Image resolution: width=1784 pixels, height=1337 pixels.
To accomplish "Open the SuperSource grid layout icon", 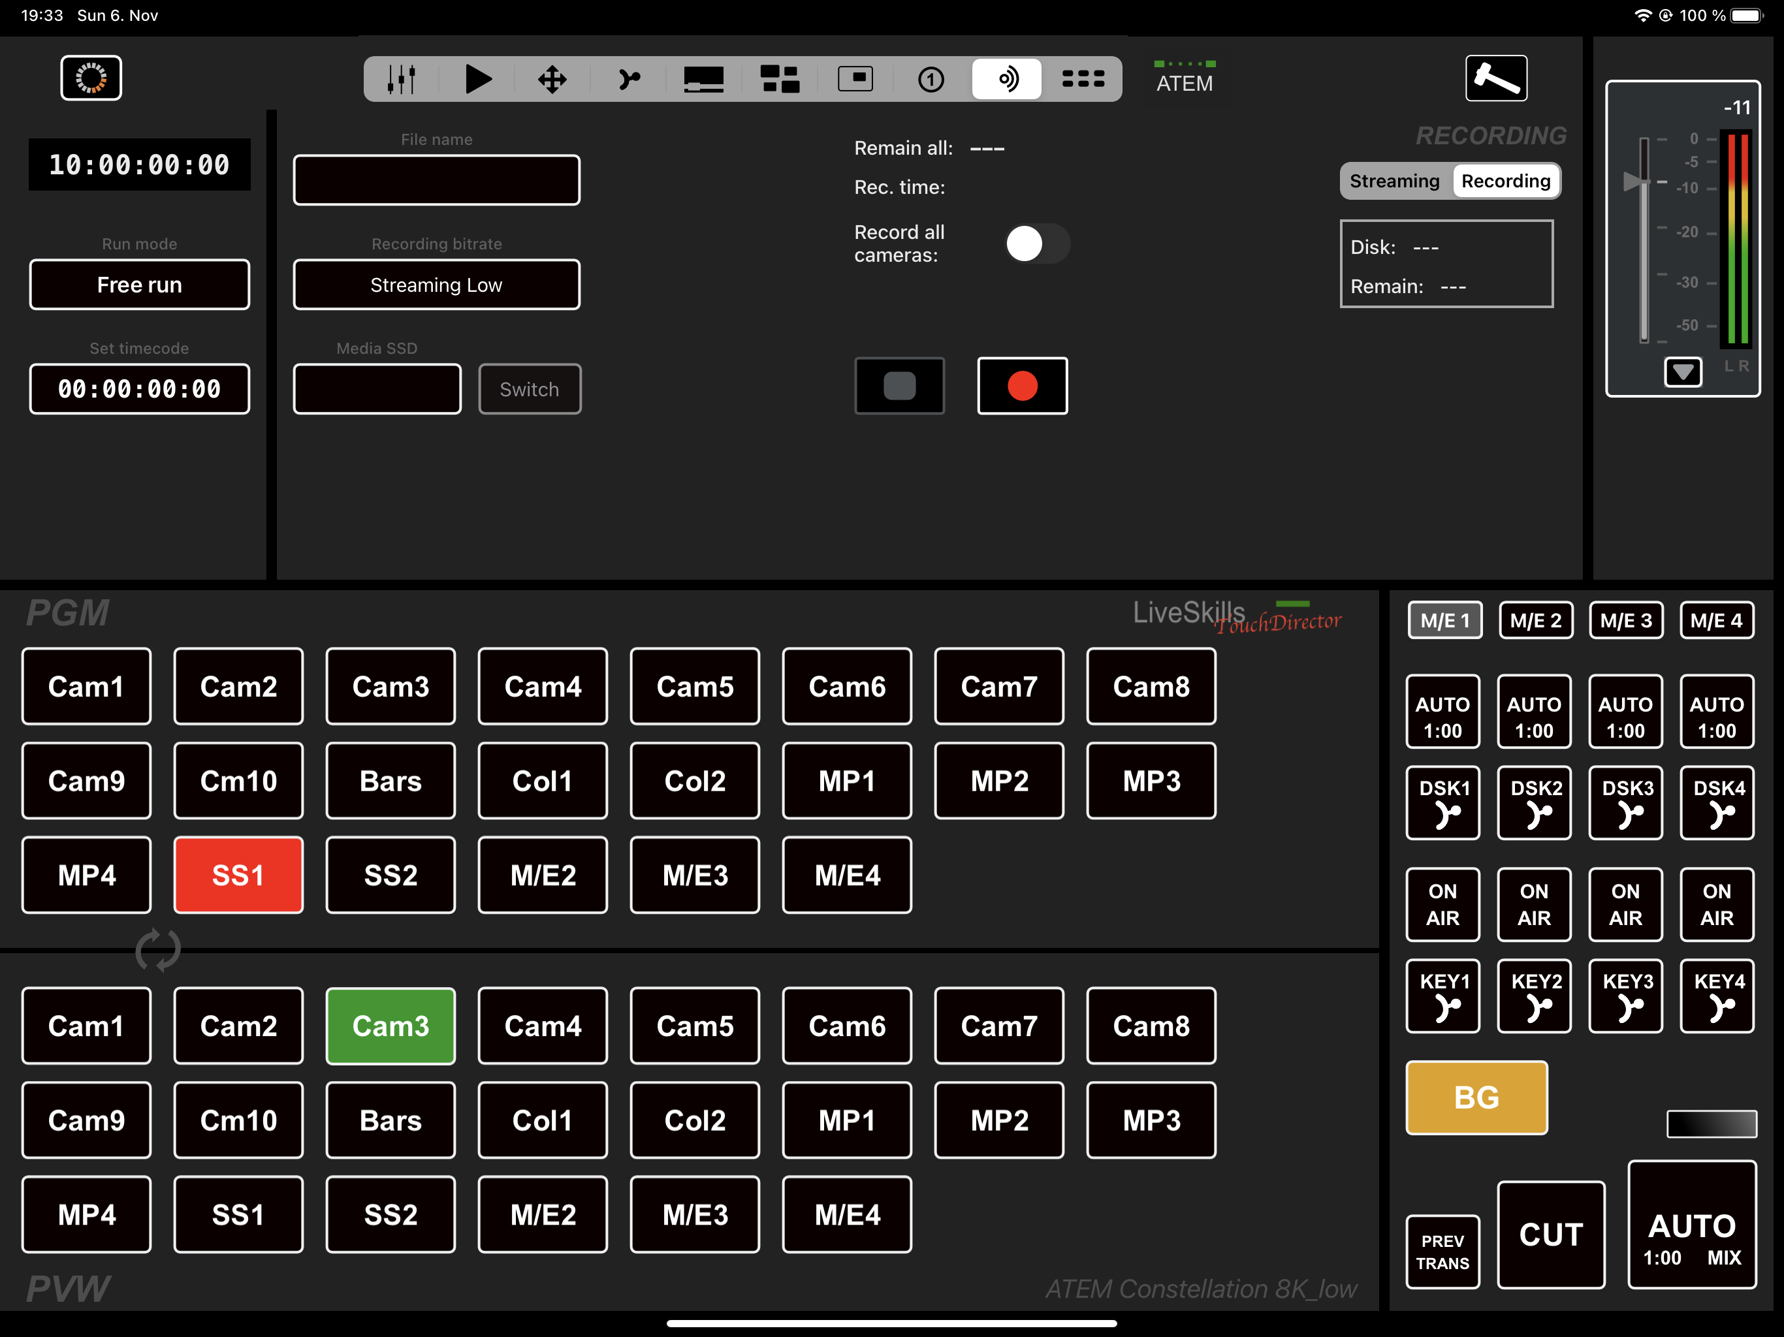I will [x=780, y=79].
